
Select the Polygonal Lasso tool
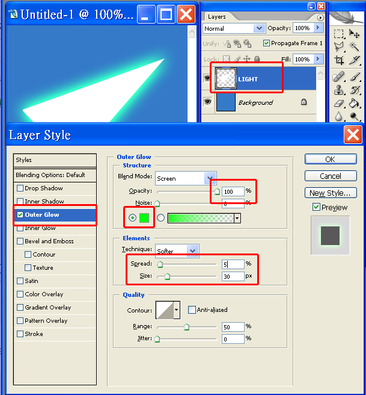[x=338, y=46]
